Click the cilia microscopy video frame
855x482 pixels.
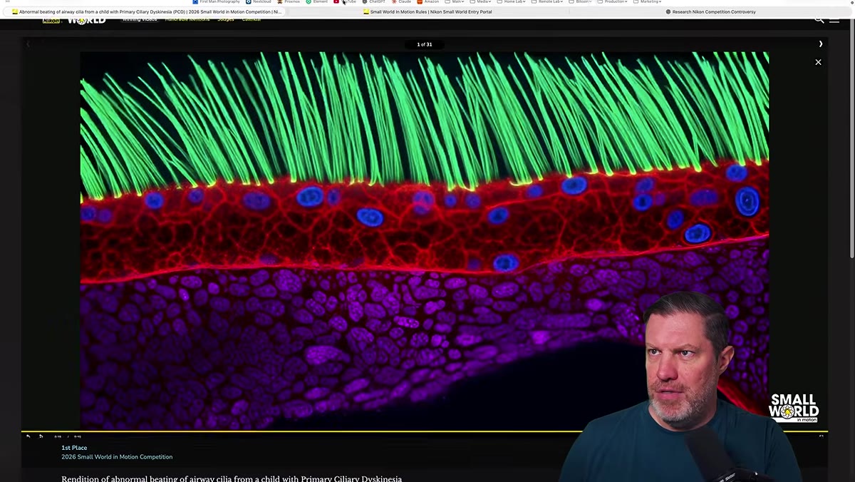425,241
